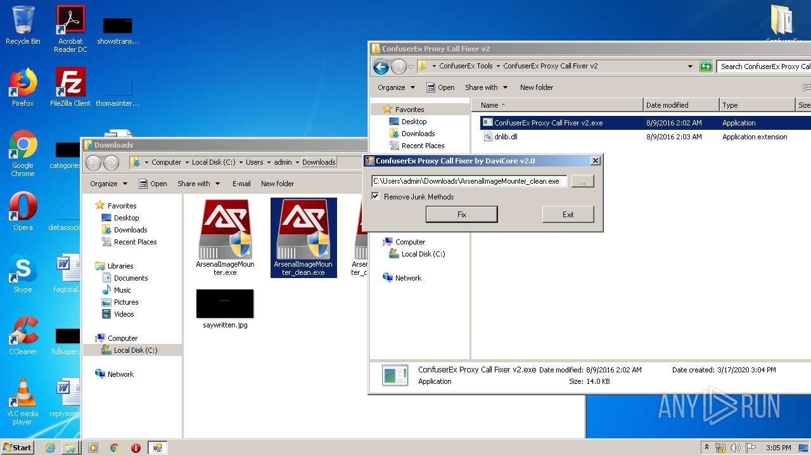Viewport: 811px width, 456px height.
Task: Click Open in ConfuserEx window toolbar
Action: (x=440, y=87)
